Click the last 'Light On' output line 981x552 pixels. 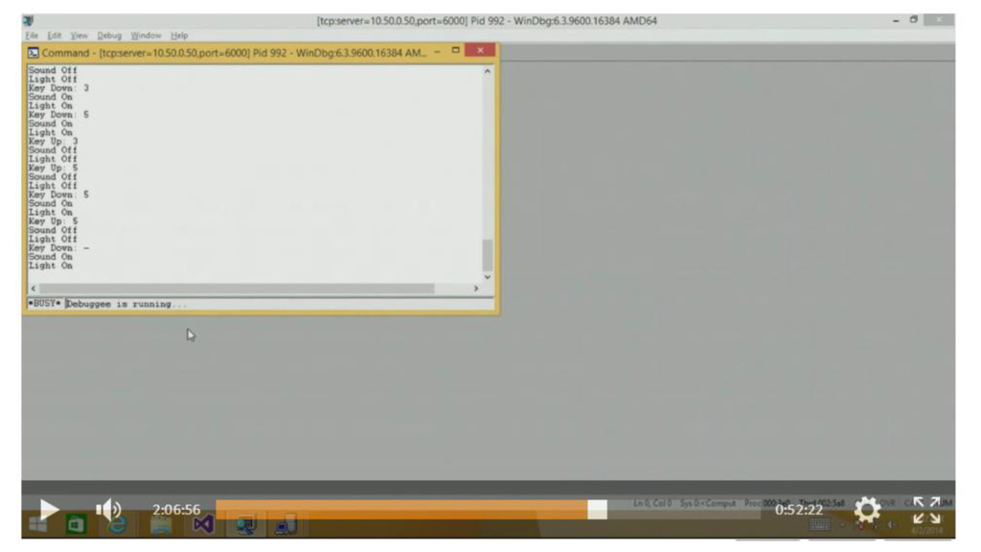50,266
